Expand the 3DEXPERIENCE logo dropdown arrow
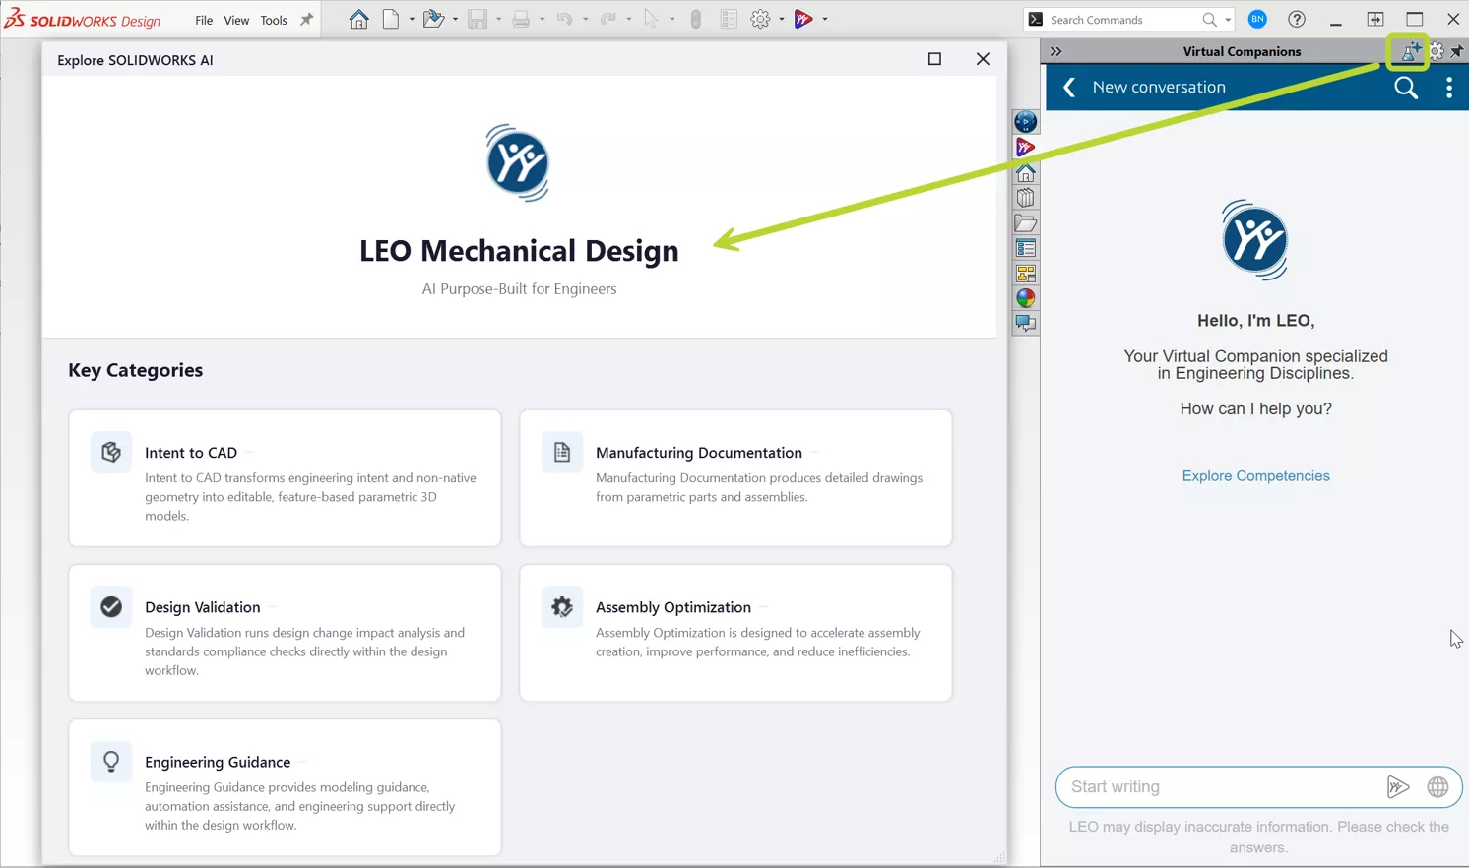1469x868 pixels. (x=824, y=19)
